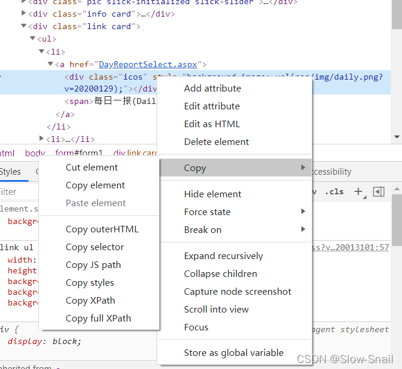
Task: Click the height property in link ul rule
Action: [x=23, y=270]
